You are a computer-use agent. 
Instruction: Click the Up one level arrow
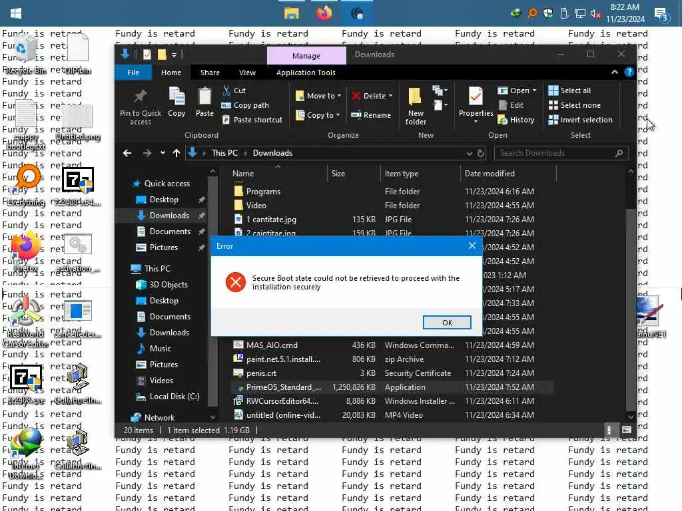click(176, 153)
